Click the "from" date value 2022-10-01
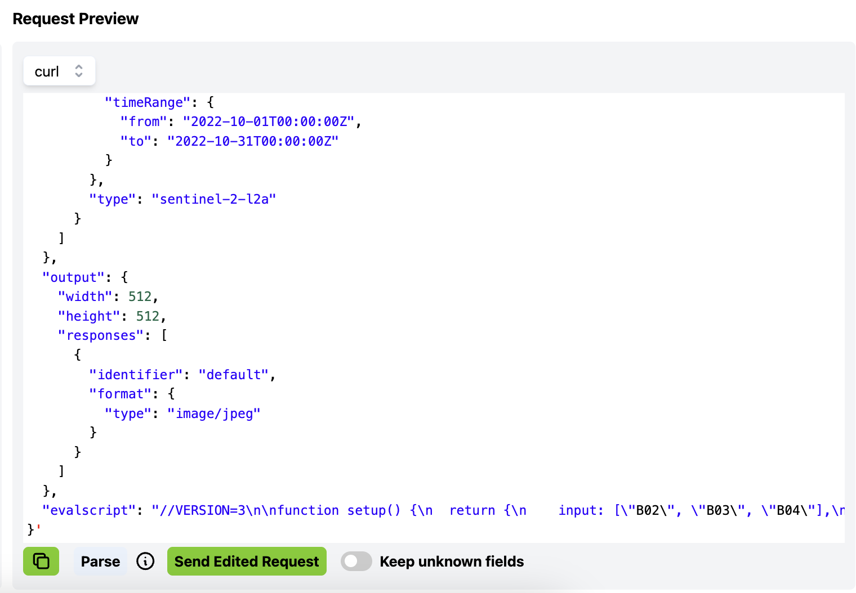The width and height of the screenshot is (856, 593). click(269, 122)
